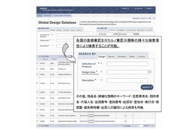Tick the checkbox for HMD AQUATIC LLC row

[38, 83]
